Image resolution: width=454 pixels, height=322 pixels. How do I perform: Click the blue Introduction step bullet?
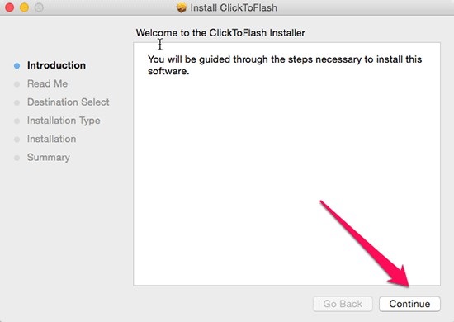17,66
